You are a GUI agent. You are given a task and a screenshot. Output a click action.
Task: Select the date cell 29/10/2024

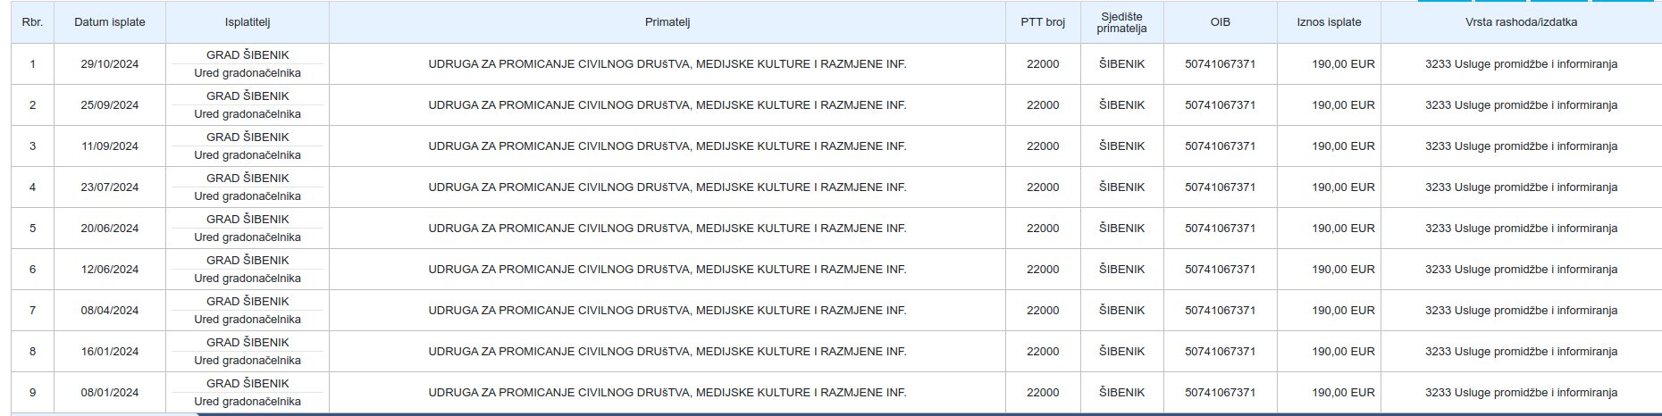[109, 64]
